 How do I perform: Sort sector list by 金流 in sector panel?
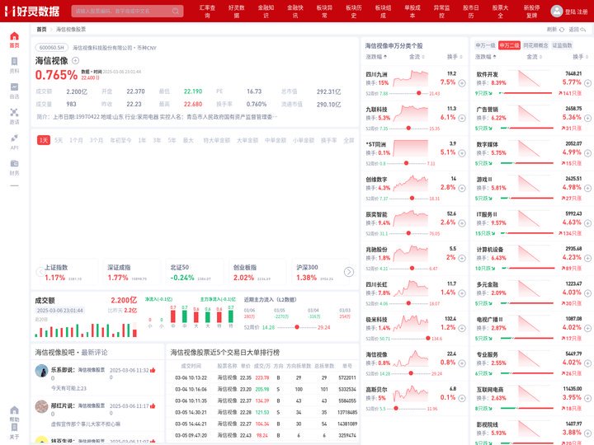[x=534, y=57]
